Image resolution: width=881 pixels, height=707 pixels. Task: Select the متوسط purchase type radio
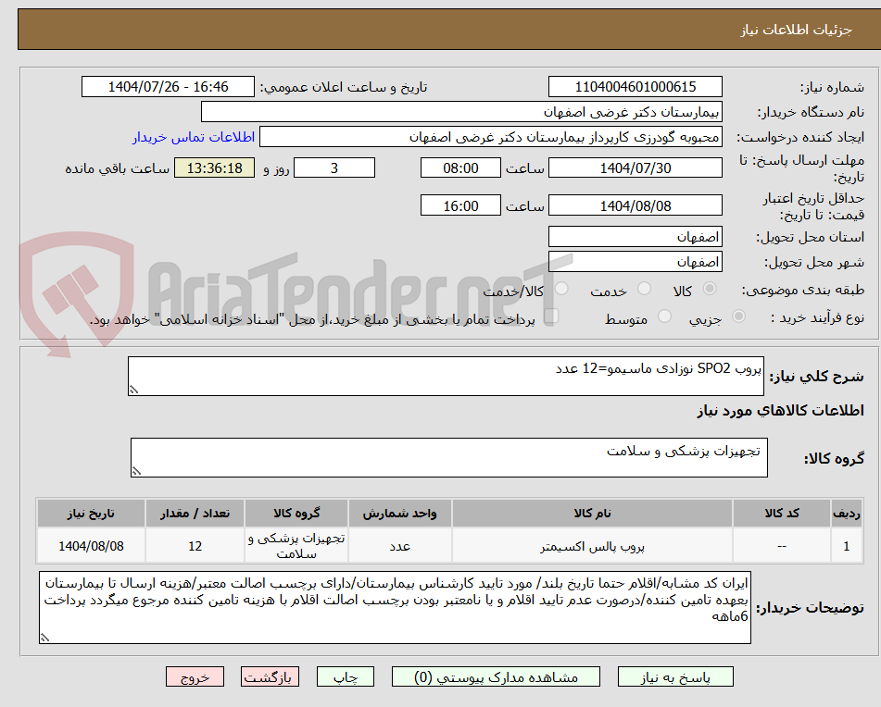[x=664, y=316]
